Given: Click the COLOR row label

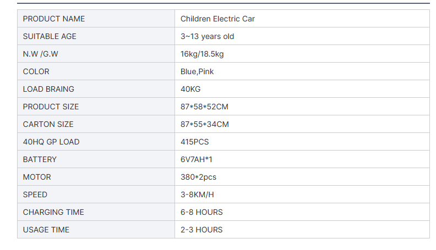Looking at the screenshot, I should [36, 71].
